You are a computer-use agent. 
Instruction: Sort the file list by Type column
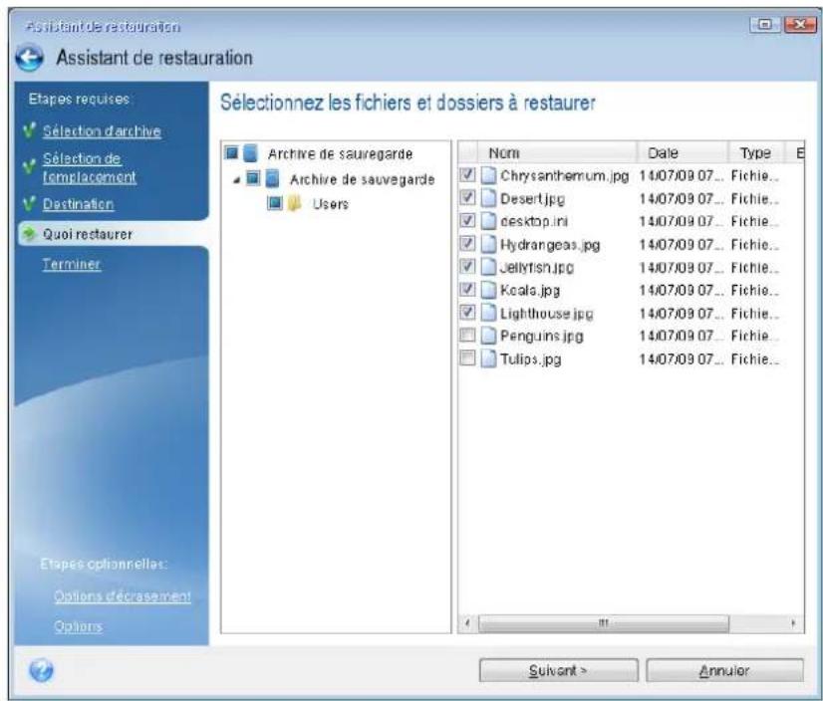[x=756, y=153]
